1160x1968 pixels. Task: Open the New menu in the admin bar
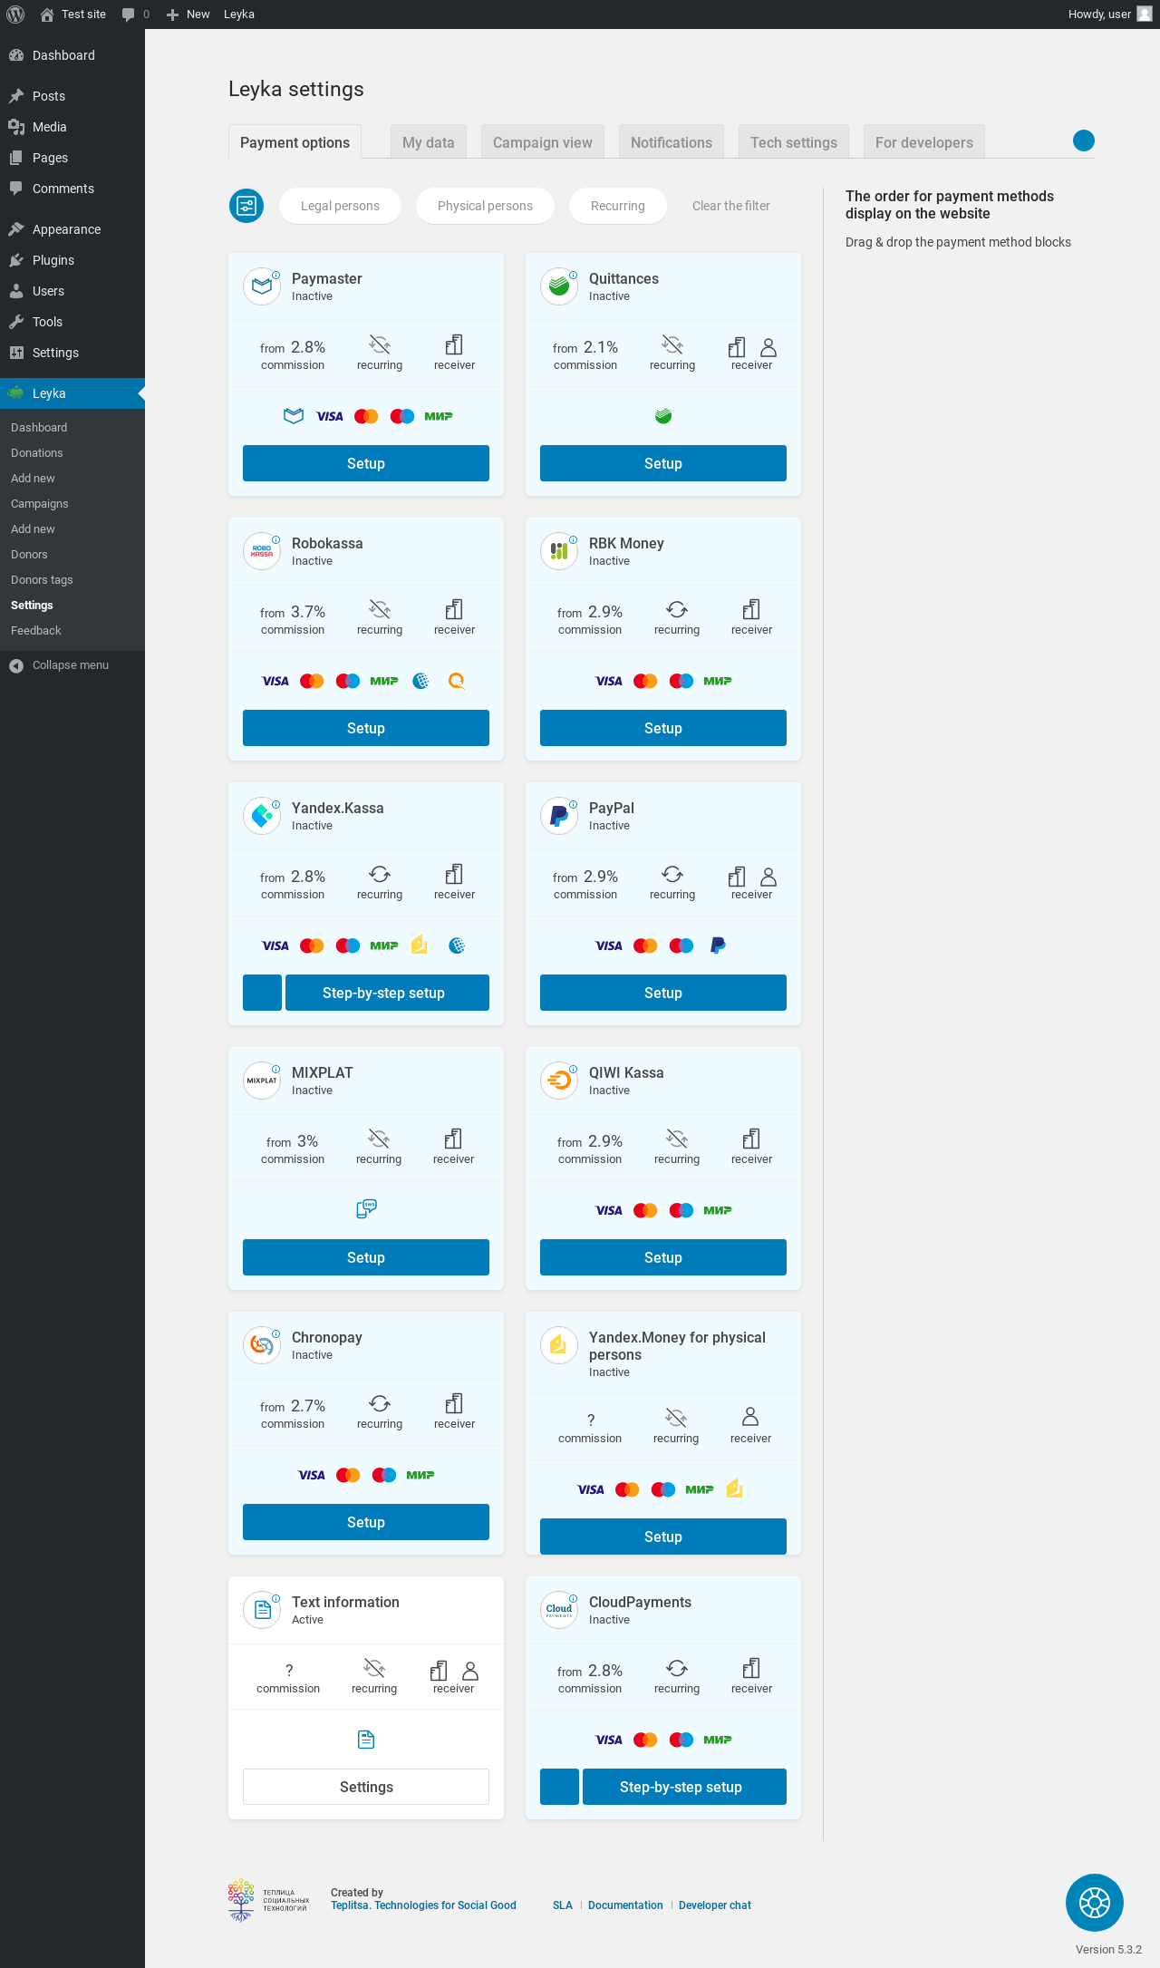188,15
